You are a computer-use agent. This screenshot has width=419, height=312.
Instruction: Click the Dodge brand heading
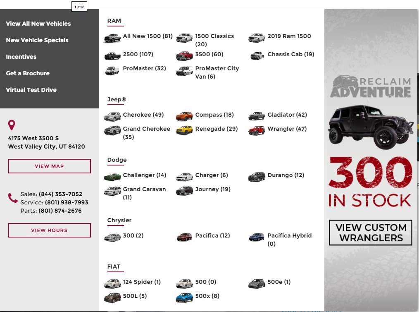click(117, 160)
